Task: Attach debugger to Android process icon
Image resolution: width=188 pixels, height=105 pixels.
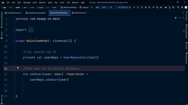Action: 157,7
